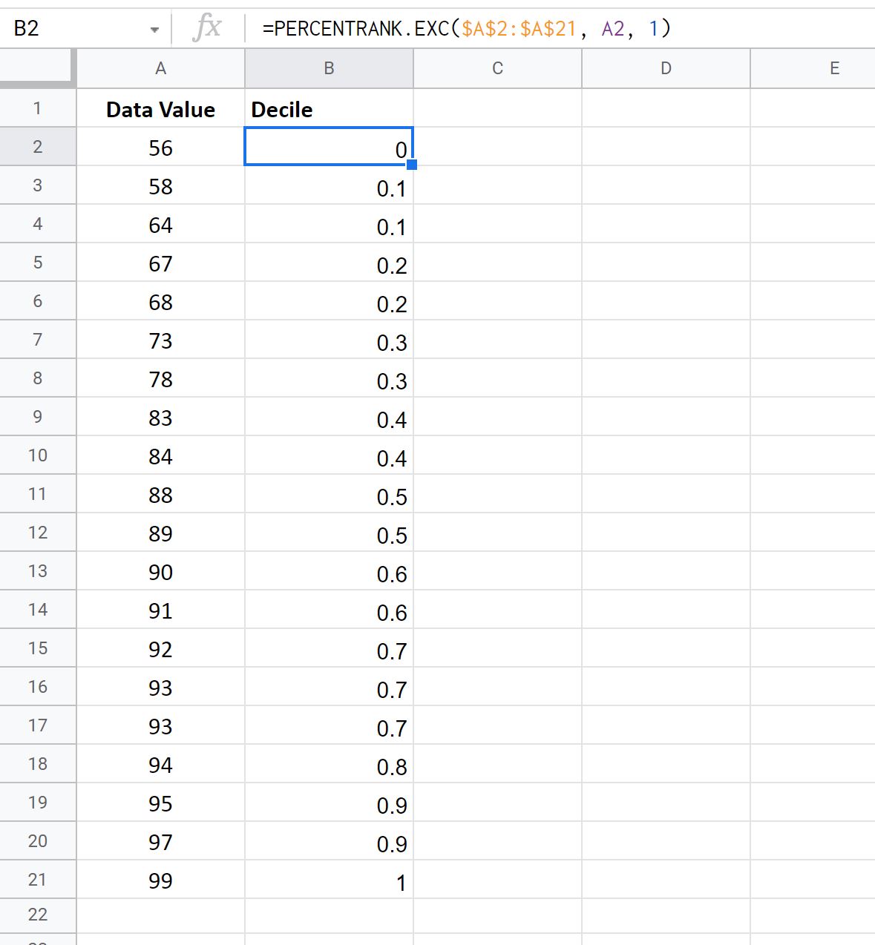Select column E header
875x945 pixels.
834,67
